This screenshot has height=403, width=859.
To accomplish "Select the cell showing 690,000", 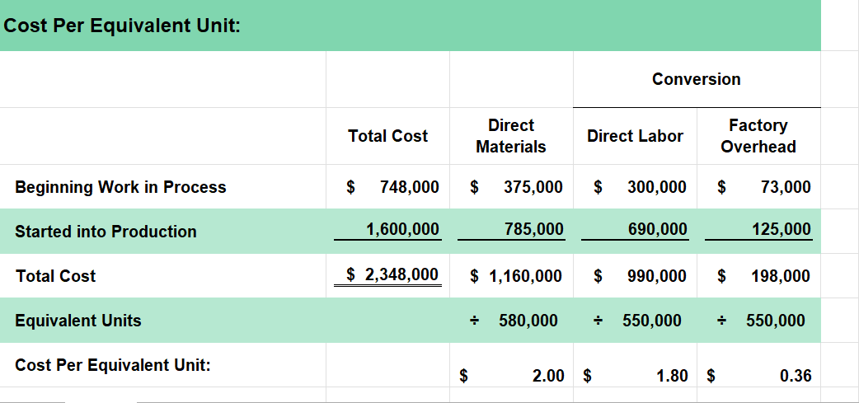I will point(635,231).
